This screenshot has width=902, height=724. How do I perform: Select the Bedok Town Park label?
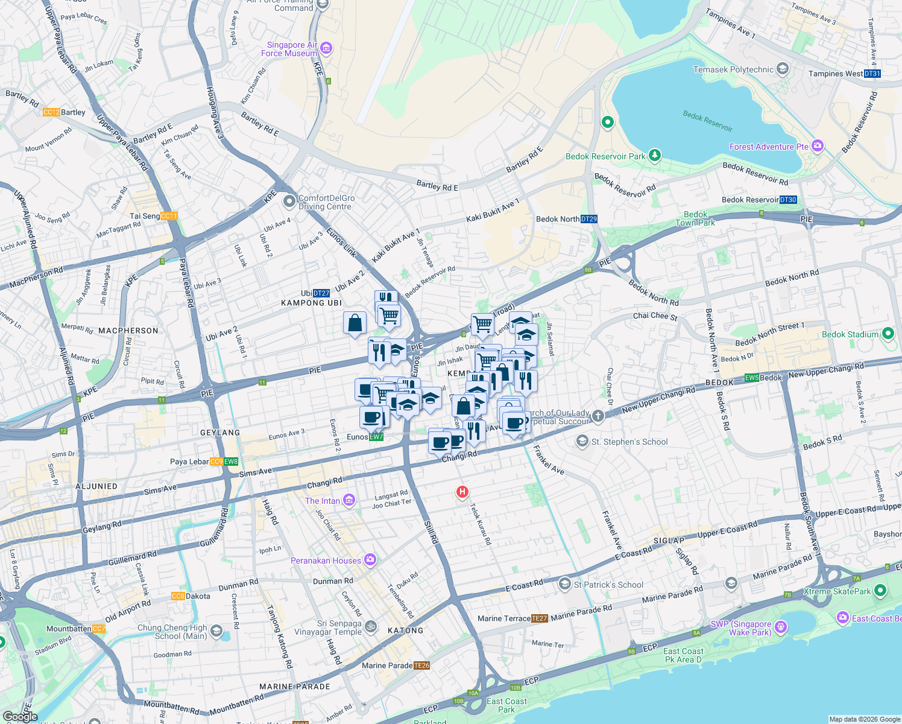[x=695, y=218]
